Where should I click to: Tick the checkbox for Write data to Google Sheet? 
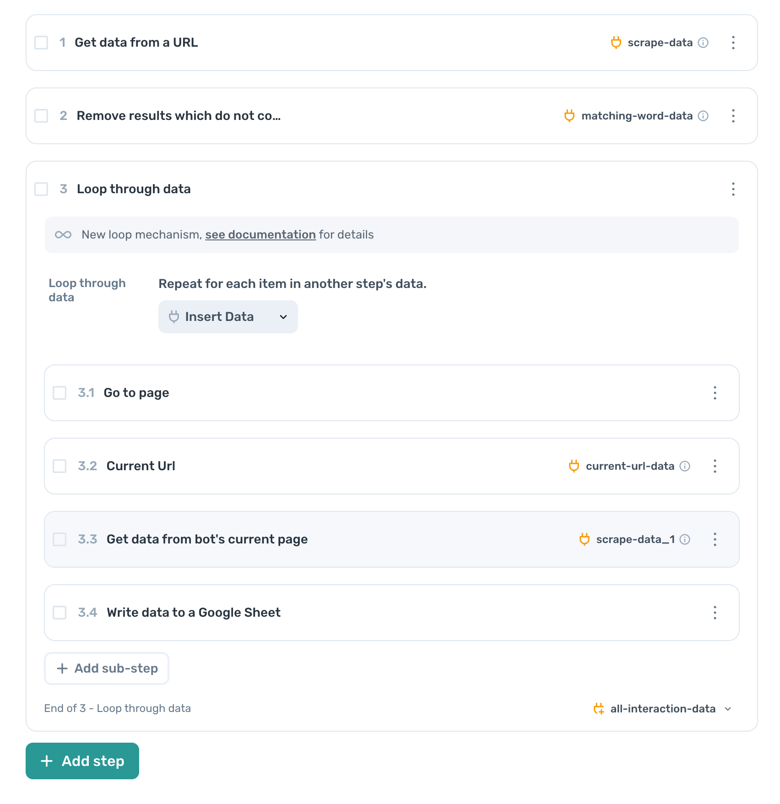pyautogui.click(x=60, y=613)
